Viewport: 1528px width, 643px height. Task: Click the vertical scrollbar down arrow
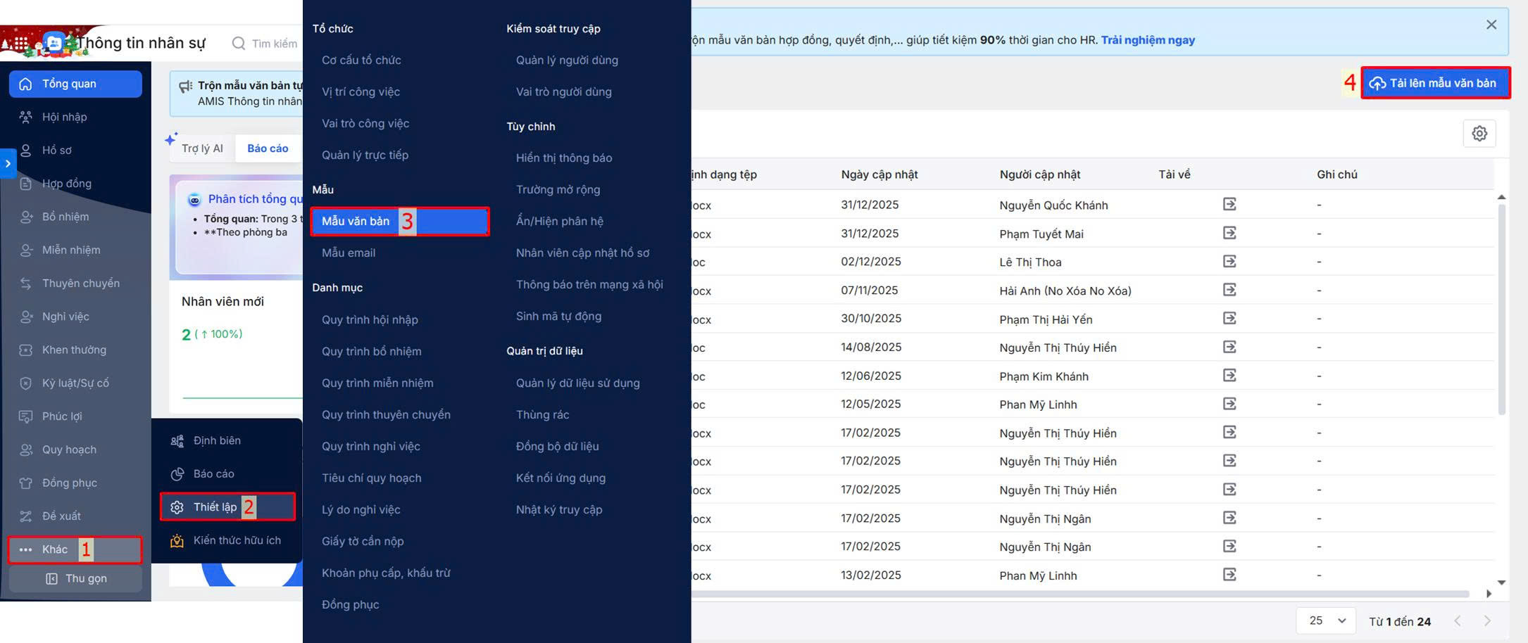1501,582
